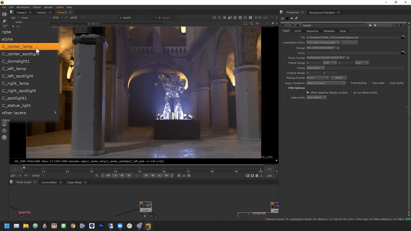The height and width of the screenshot is (231, 411).
Task: Jump to the last frame
Action: [166, 176]
